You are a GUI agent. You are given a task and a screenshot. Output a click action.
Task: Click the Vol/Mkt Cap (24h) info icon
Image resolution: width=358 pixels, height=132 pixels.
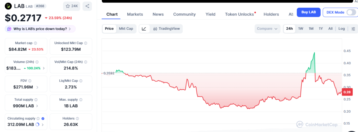tap(86, 62)
